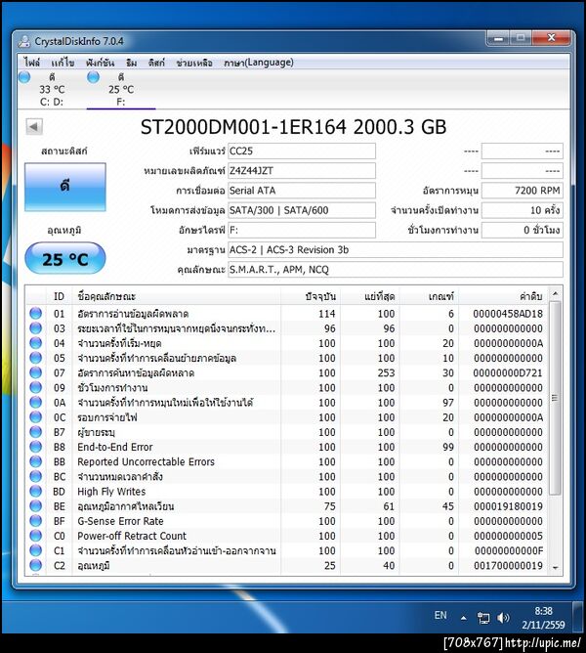Click the status orb for attribute C1

36,550
